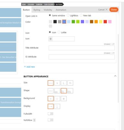Select the Lottie radio option
The width and height of the screenshot is (124, 130).
(x=59, y=32)
